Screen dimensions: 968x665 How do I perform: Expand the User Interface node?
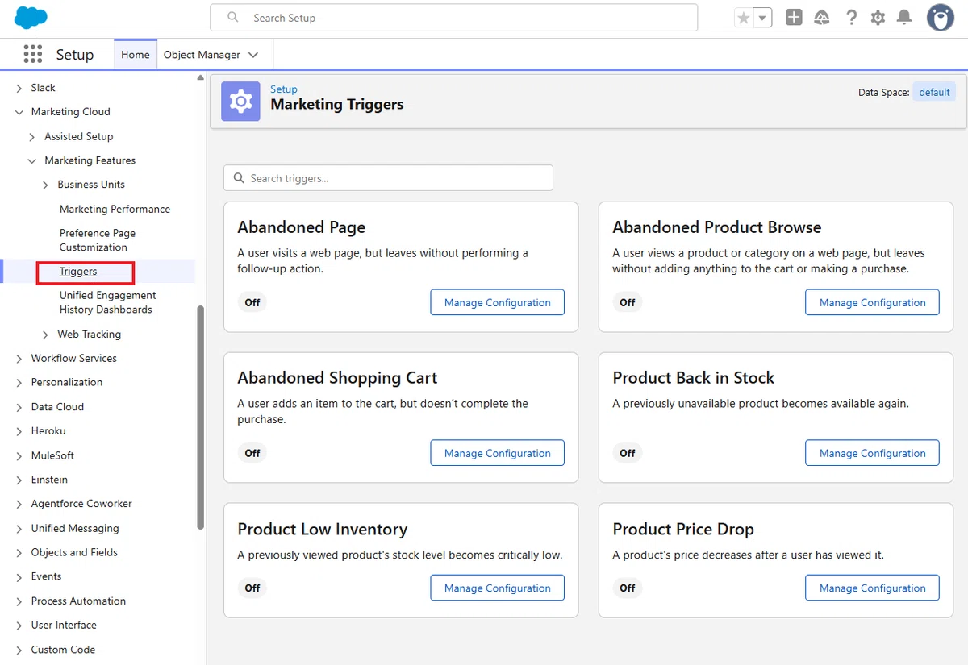(19, 626)
